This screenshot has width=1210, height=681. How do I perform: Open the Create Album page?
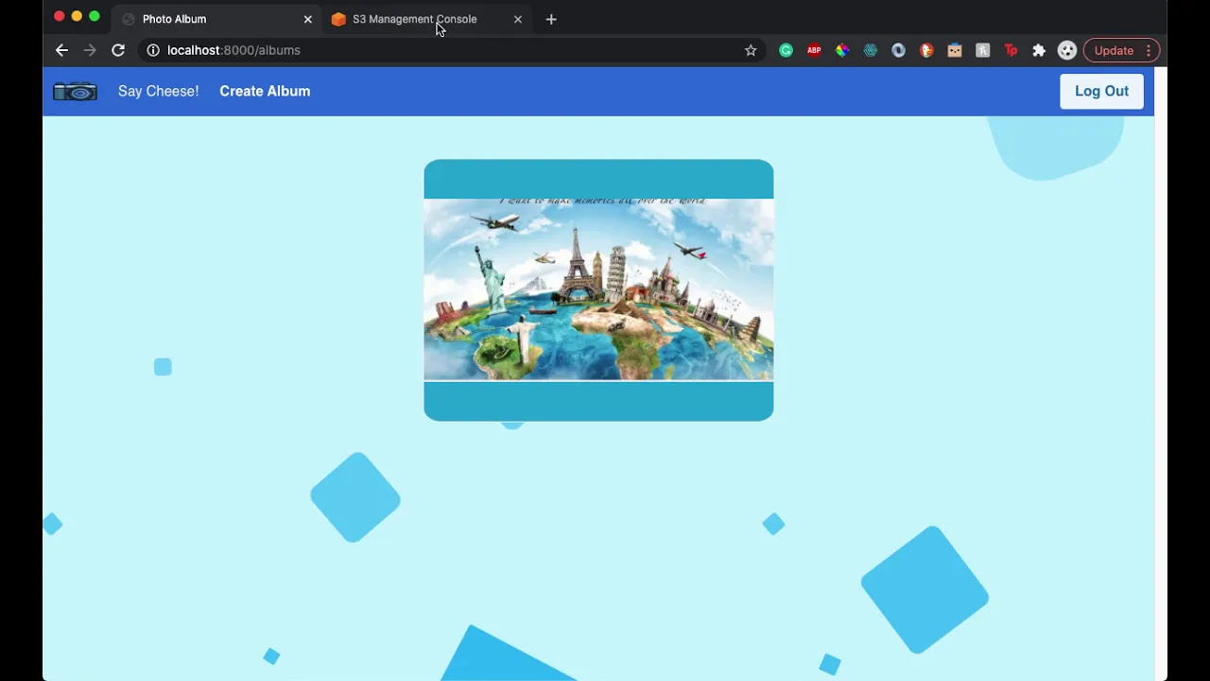click(x=265, y=91)
